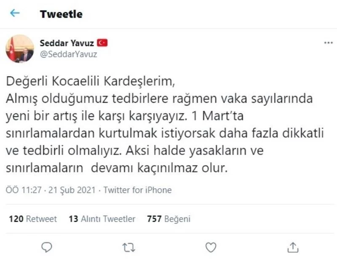Open the 13 Alıntı Tweetler list

tap(102, 219)
